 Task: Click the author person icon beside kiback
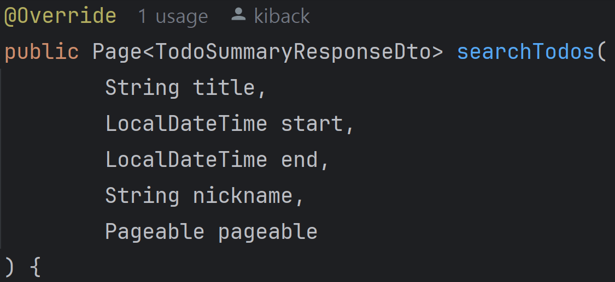[238, 15]
